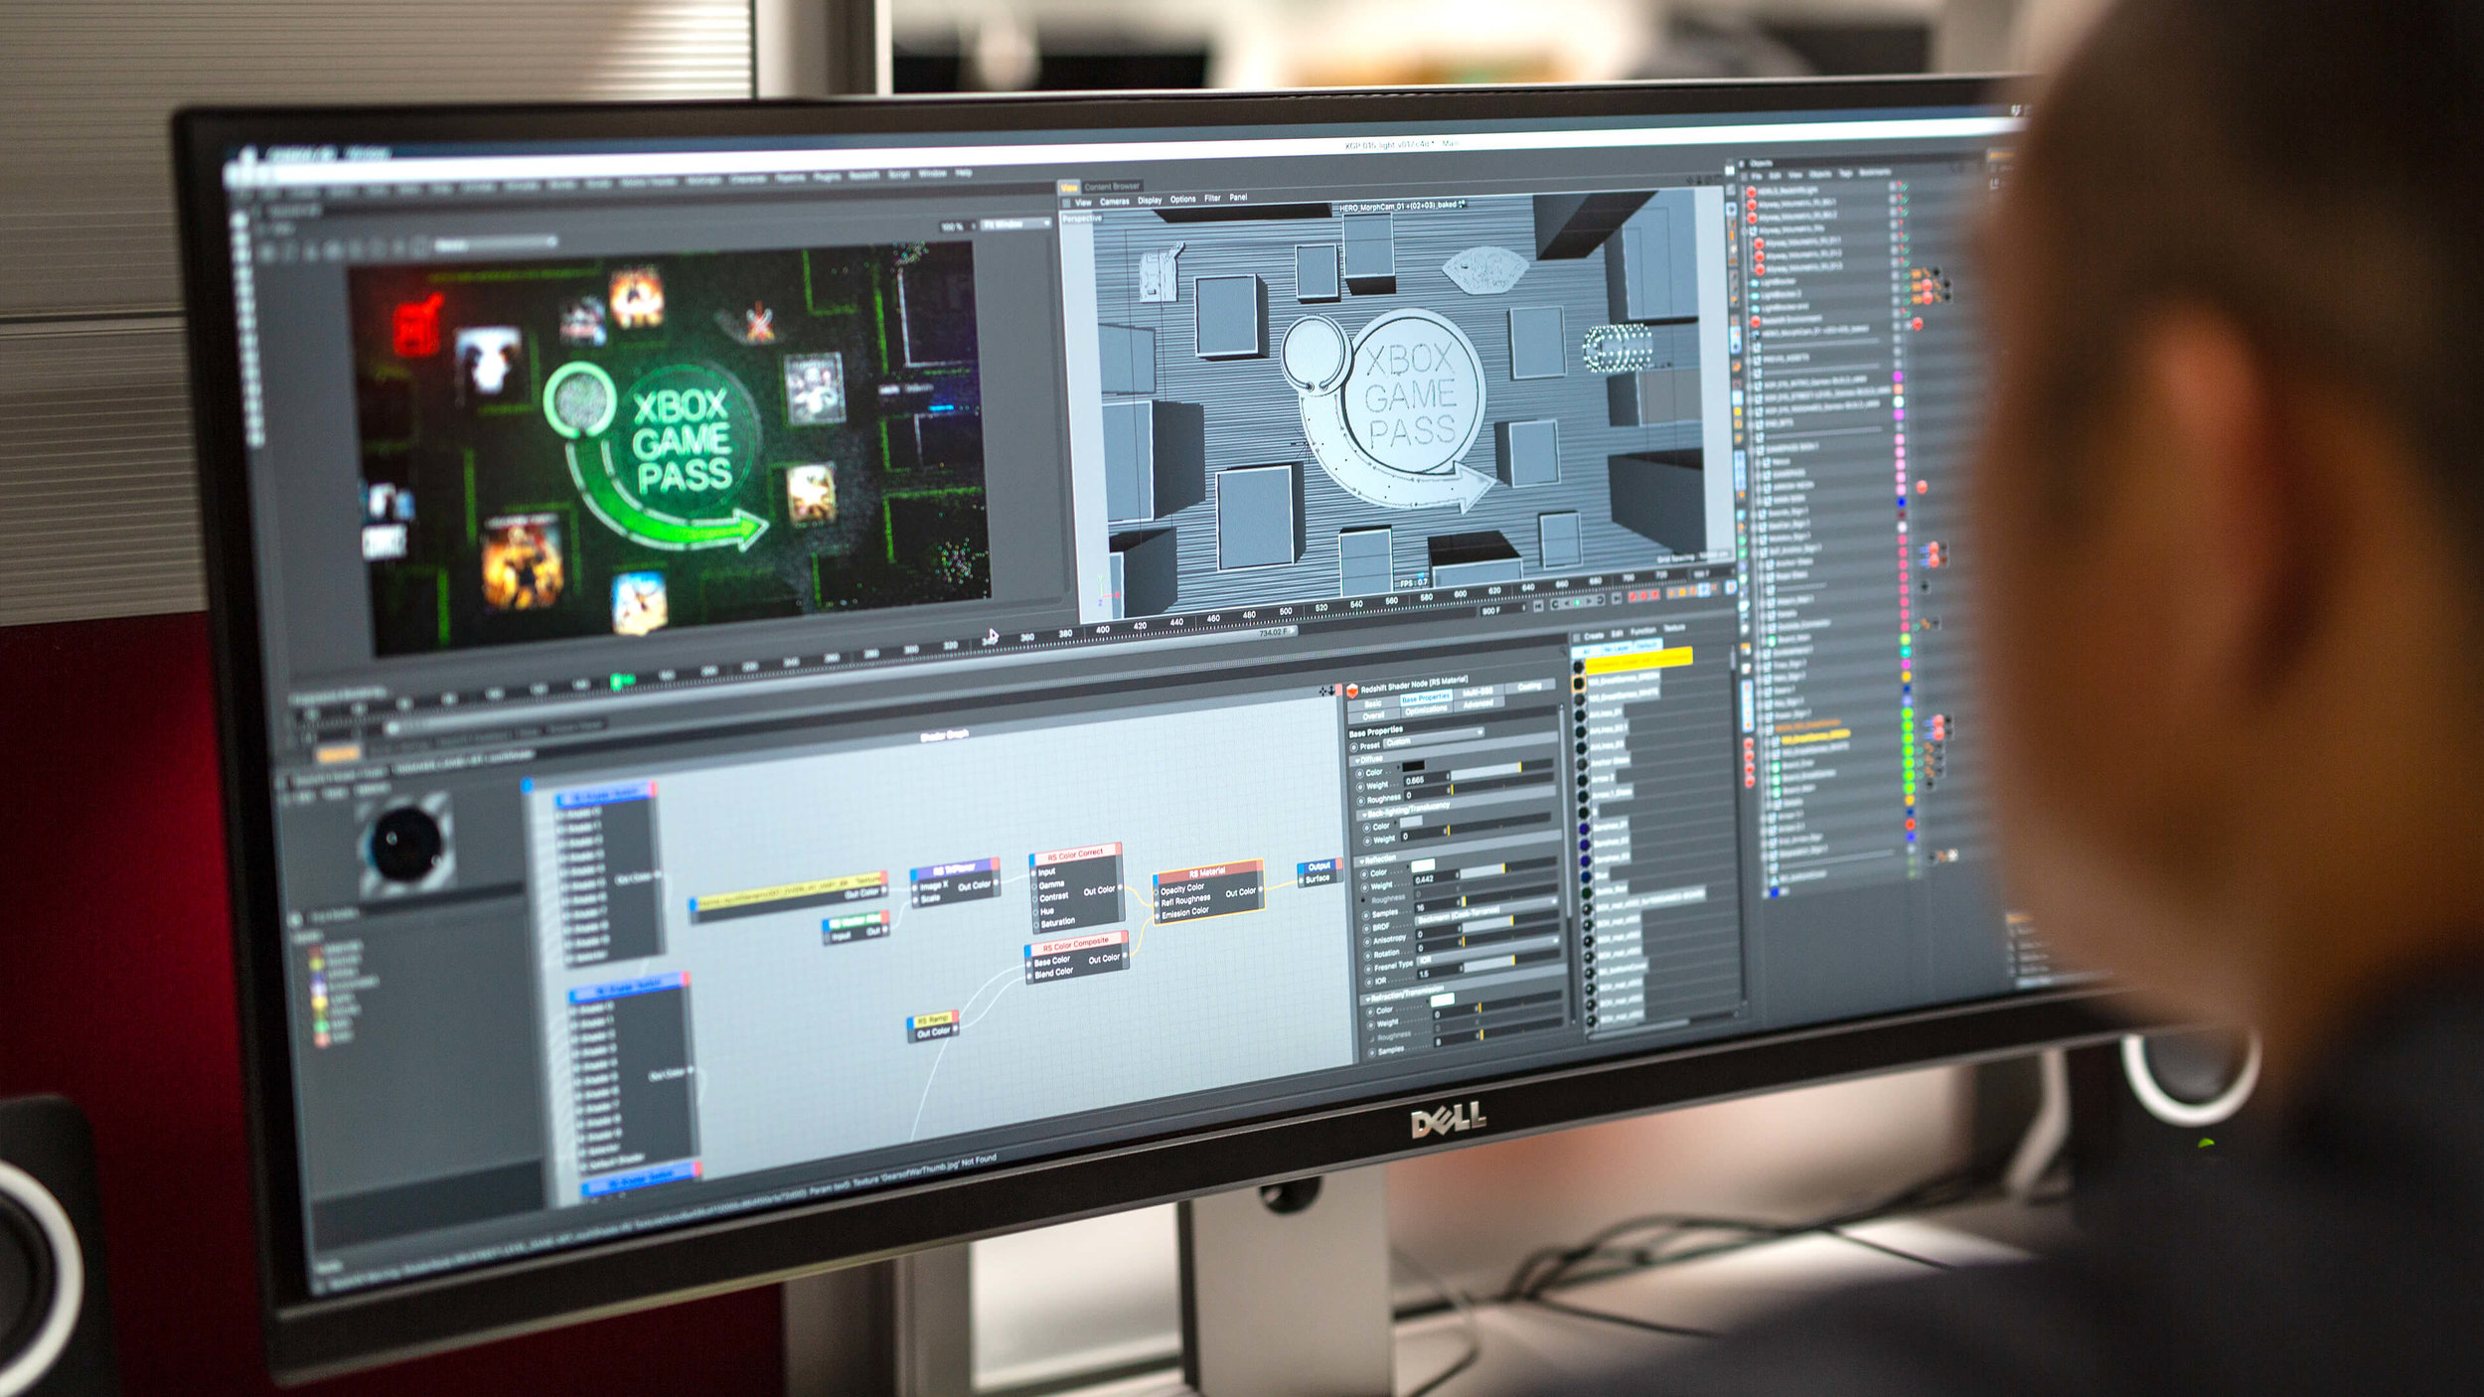Collapse the Back-lighting/Translucency section

pyautogui.click(x=1365, y=815)
